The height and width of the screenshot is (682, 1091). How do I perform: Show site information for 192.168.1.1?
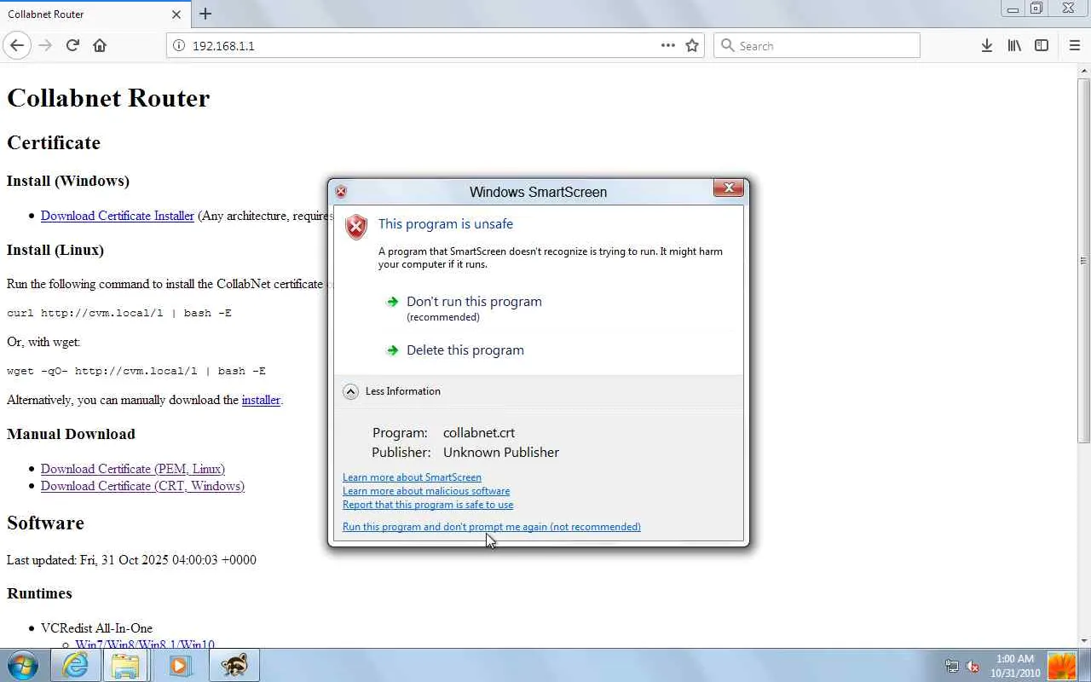[x=179, y=46]
